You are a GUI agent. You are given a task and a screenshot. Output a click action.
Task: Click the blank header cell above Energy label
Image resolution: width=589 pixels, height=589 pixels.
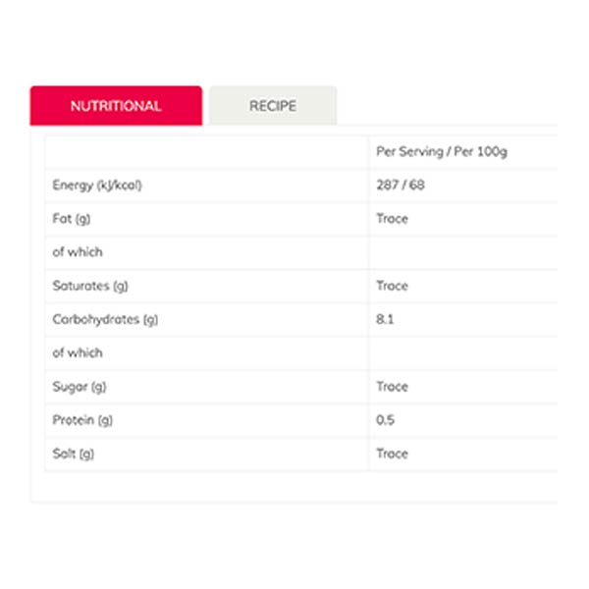206,152
